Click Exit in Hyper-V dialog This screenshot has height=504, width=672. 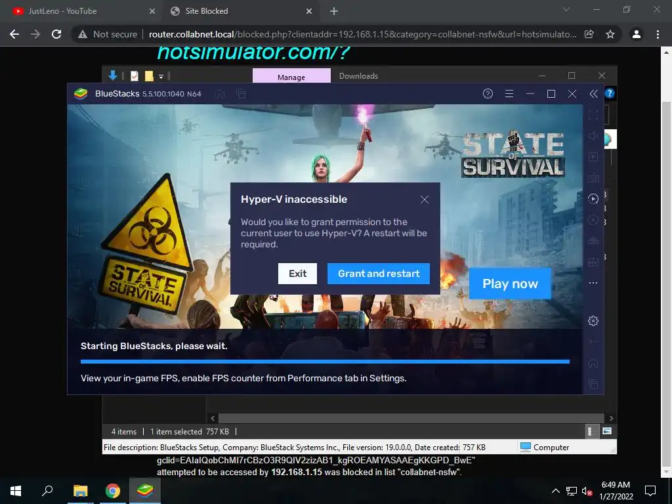(x=297, y=274)
